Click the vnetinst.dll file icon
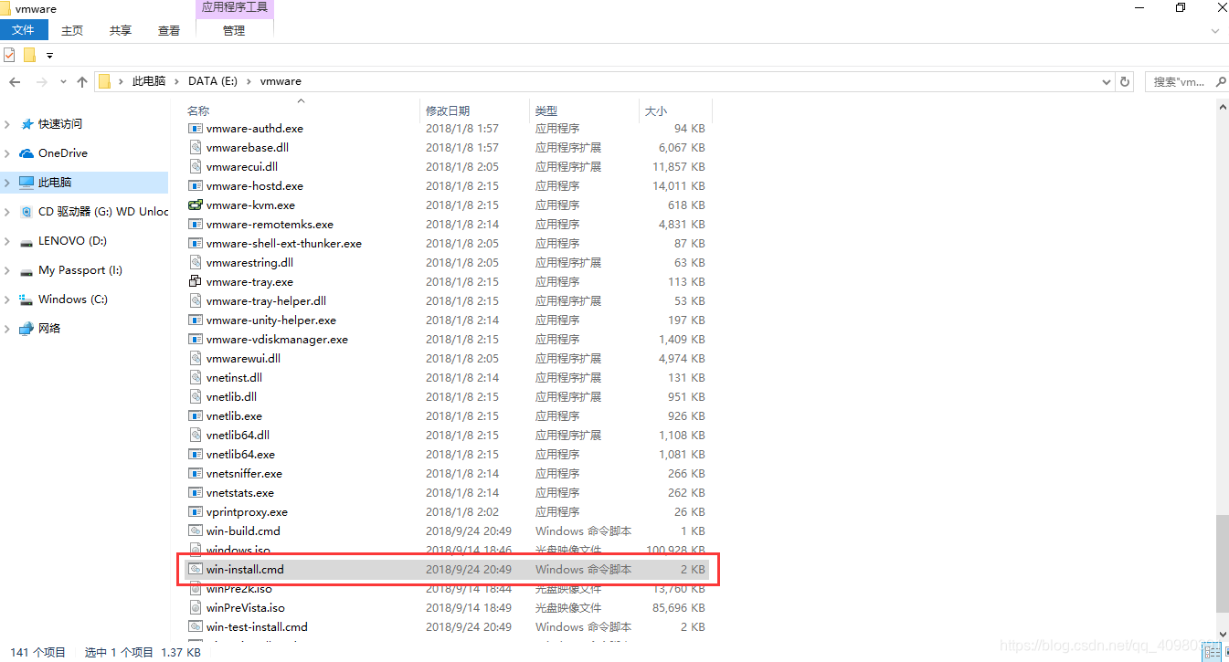The image size is (1229, 662). pyautogui.click(x=195, y=378)
